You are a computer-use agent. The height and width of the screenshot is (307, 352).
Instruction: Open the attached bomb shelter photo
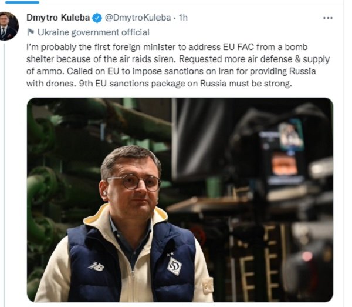(180, 200)
